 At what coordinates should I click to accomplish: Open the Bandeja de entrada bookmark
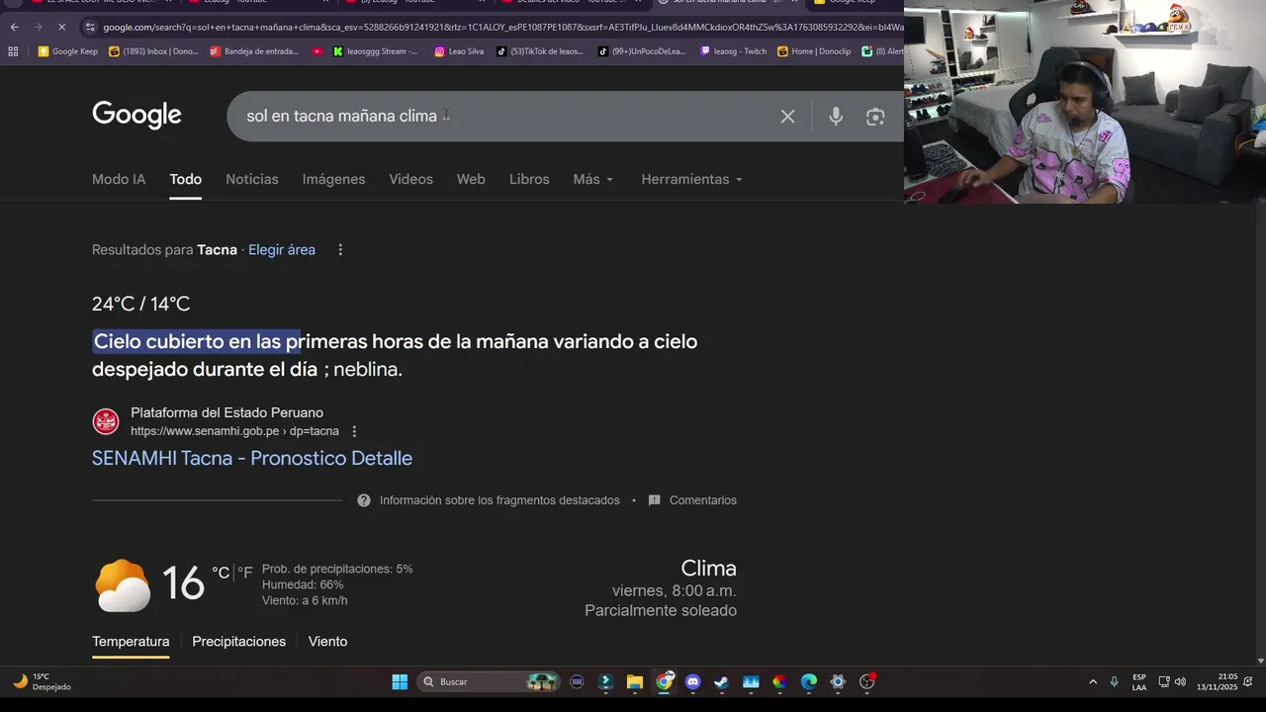coord(252,51)
